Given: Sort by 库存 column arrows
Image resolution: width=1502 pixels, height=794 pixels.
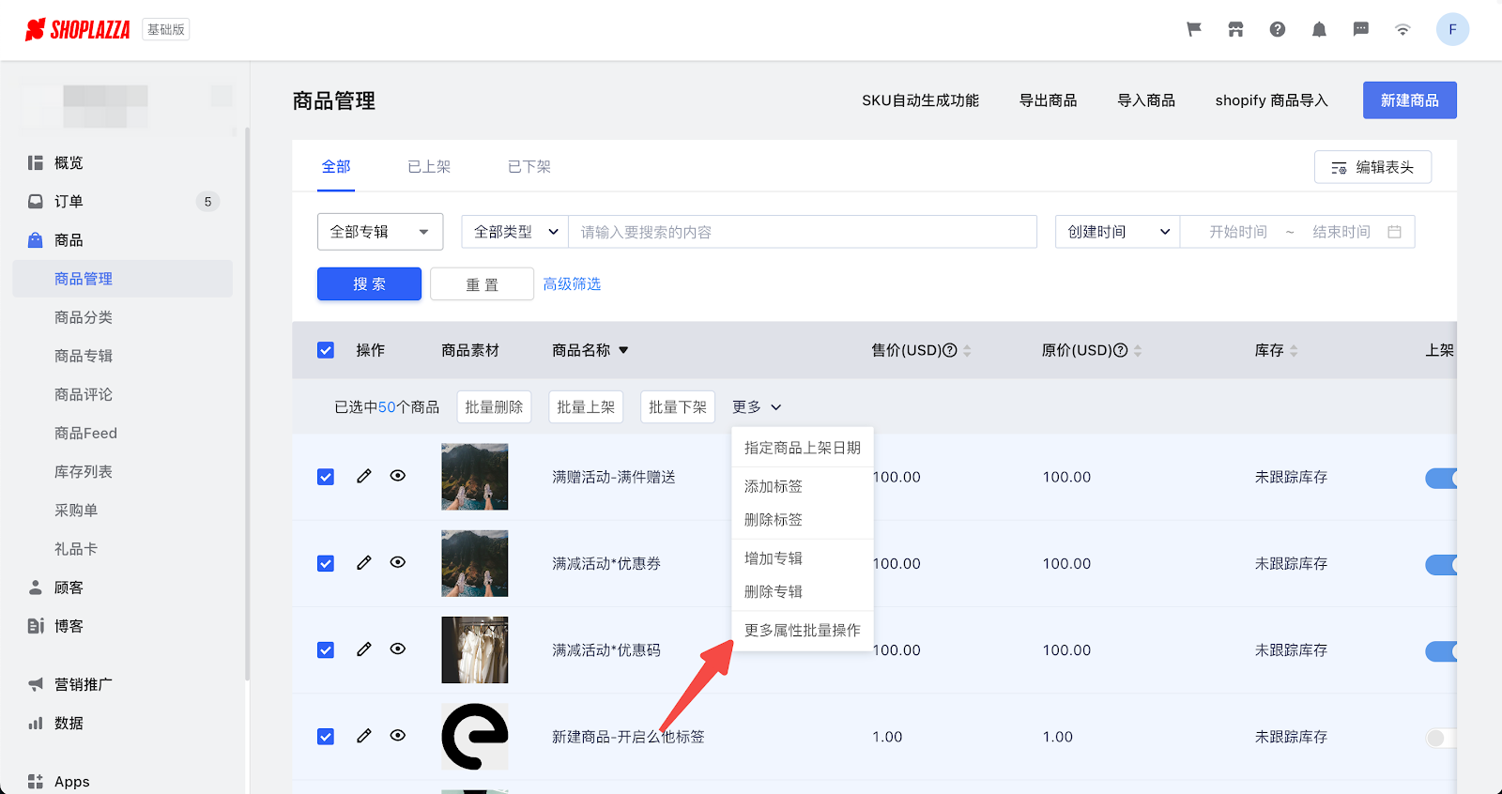Looking at the screenshot, I should point(1294,350).
